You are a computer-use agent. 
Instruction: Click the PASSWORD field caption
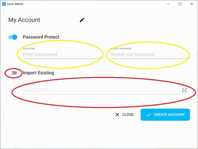(29, 49)
